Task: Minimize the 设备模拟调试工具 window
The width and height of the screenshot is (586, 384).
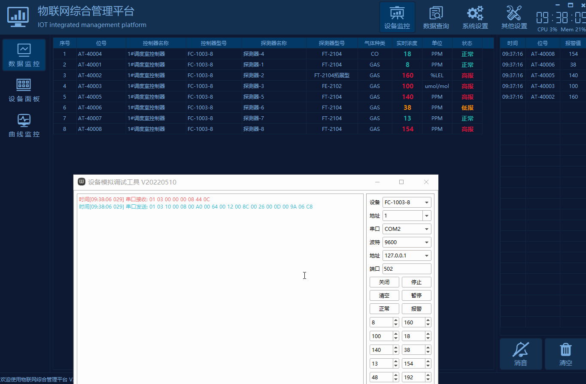Action: point(377,182)
